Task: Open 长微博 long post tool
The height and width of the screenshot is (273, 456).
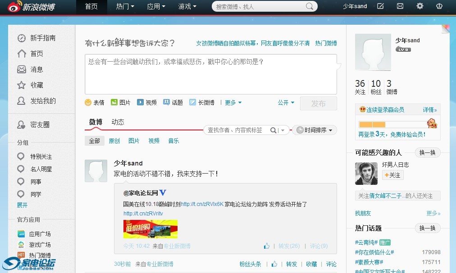Action: (x=202, y=103)
